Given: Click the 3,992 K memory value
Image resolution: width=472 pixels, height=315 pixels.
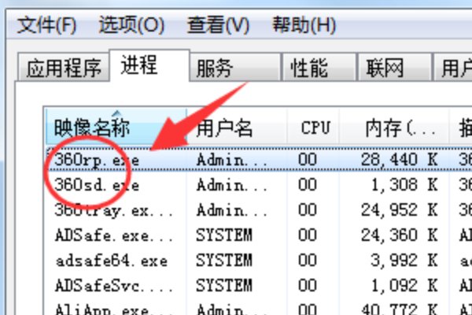Looking at the screenshot, I should (x=404, y=261).
